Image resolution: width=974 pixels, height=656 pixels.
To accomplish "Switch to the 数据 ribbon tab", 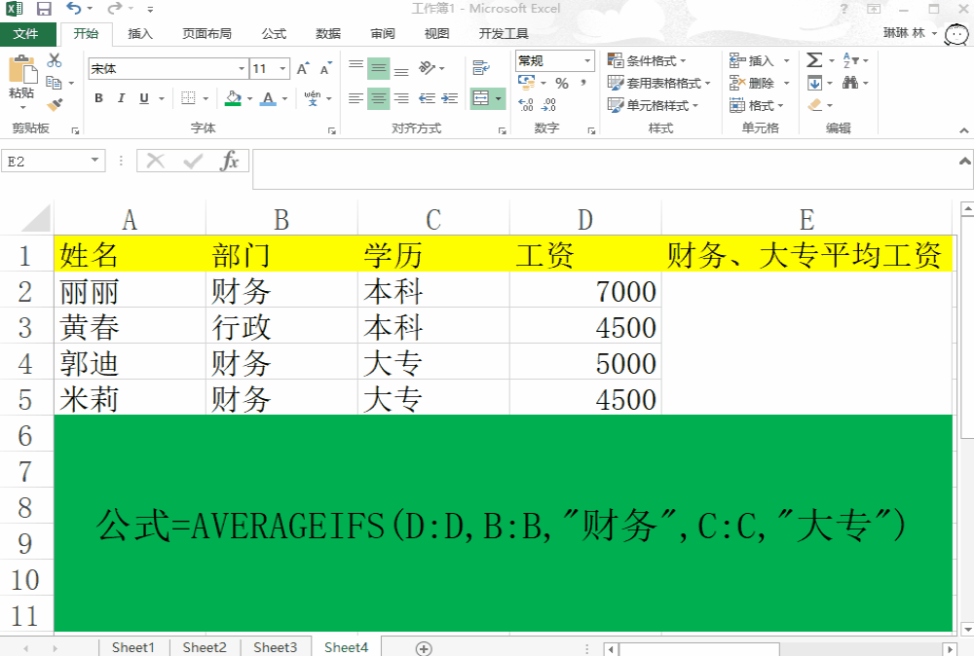I will [x=327, y=32].
